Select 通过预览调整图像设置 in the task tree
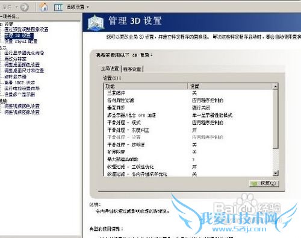This screenshot has height=238, width=301. click(26, 30)
